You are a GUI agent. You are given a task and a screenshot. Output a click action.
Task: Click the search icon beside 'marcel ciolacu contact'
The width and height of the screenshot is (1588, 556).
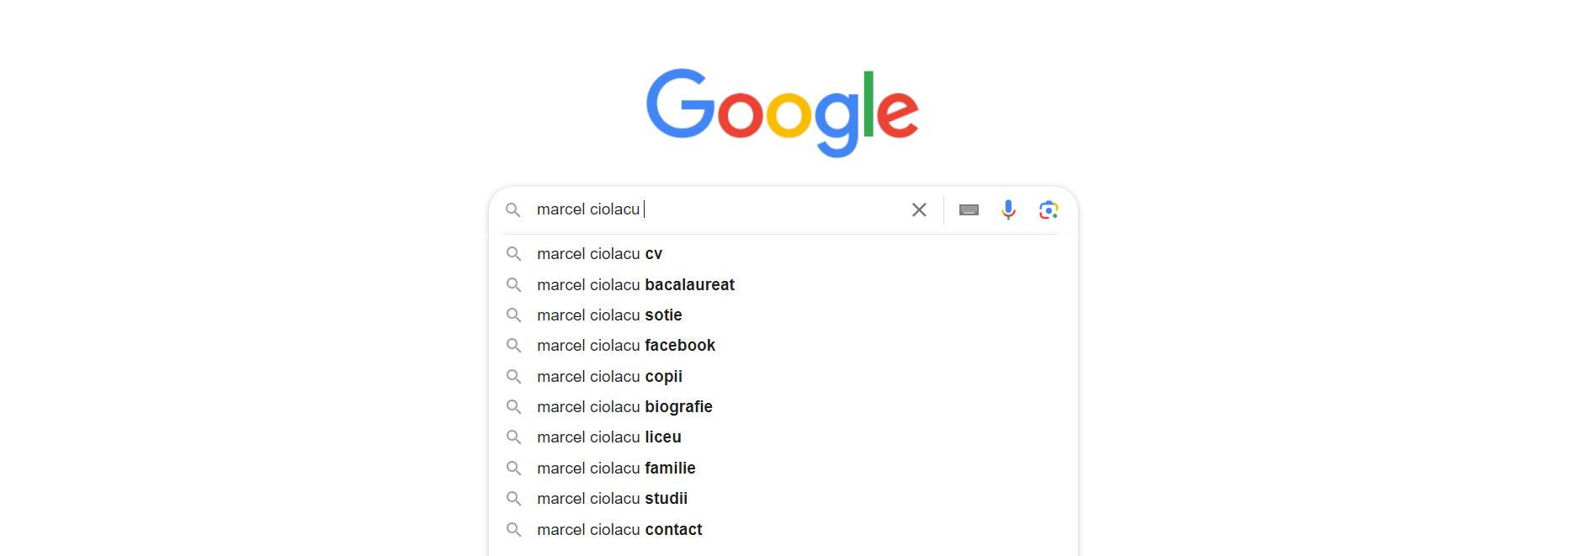click(516, 529)
